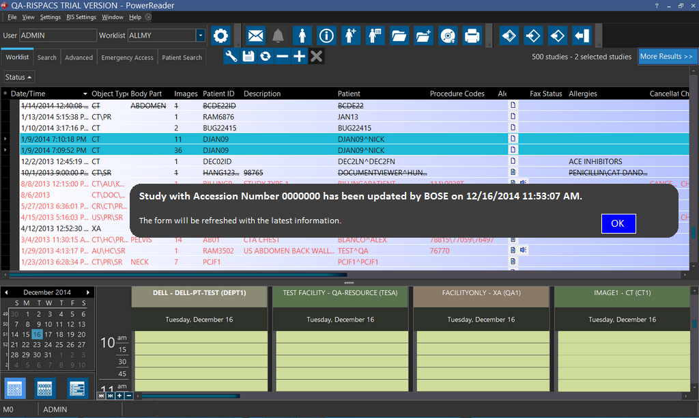
Task: Click the schedule horizontal scrollbar
Action: (190, 395)
